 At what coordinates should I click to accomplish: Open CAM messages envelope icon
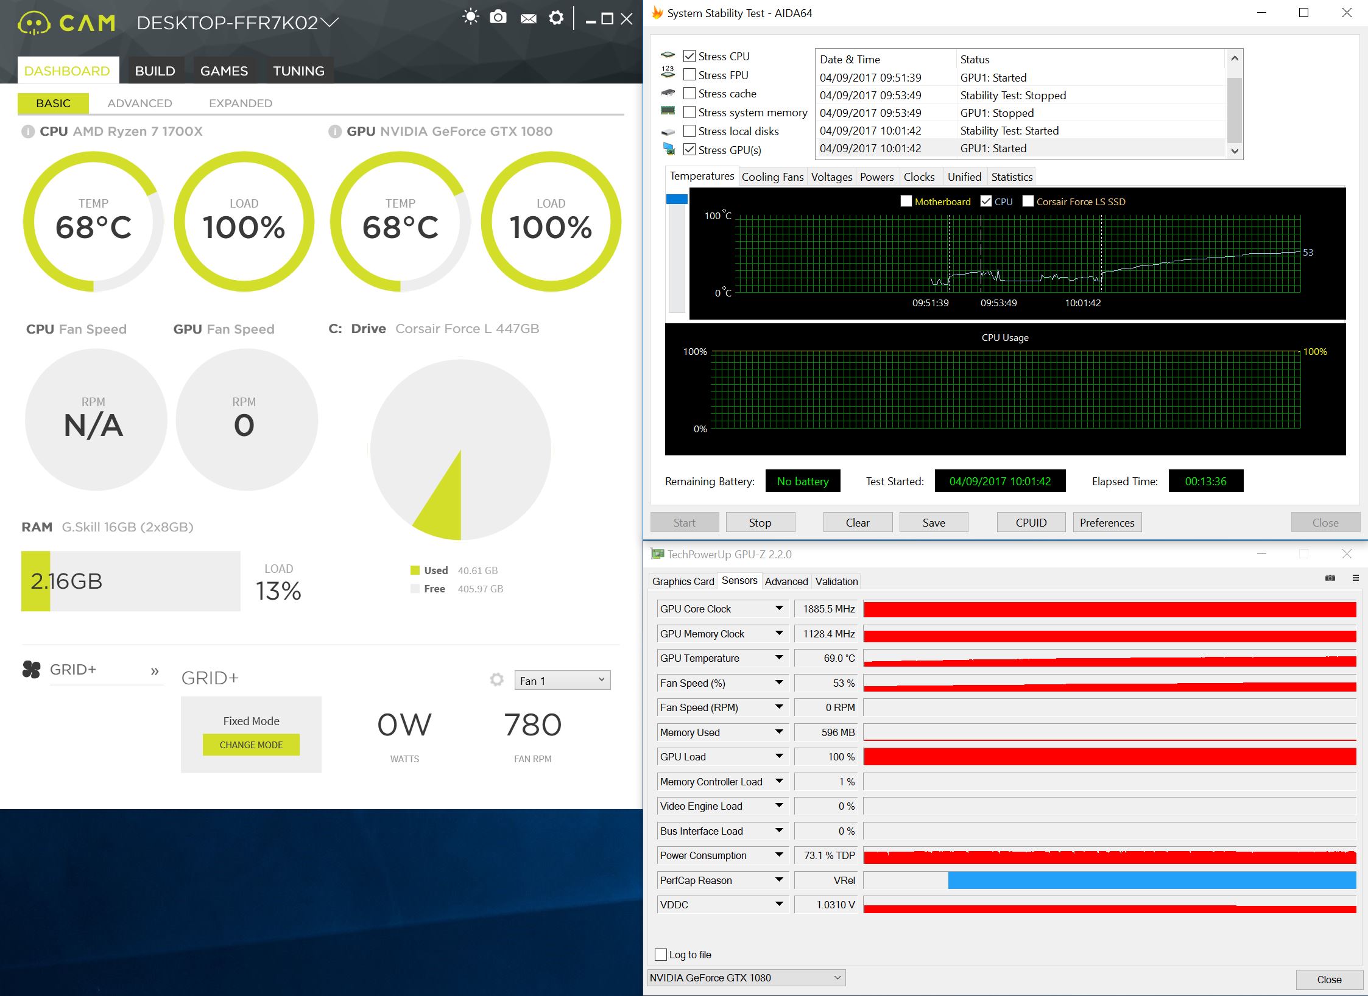tap(528, 18)
